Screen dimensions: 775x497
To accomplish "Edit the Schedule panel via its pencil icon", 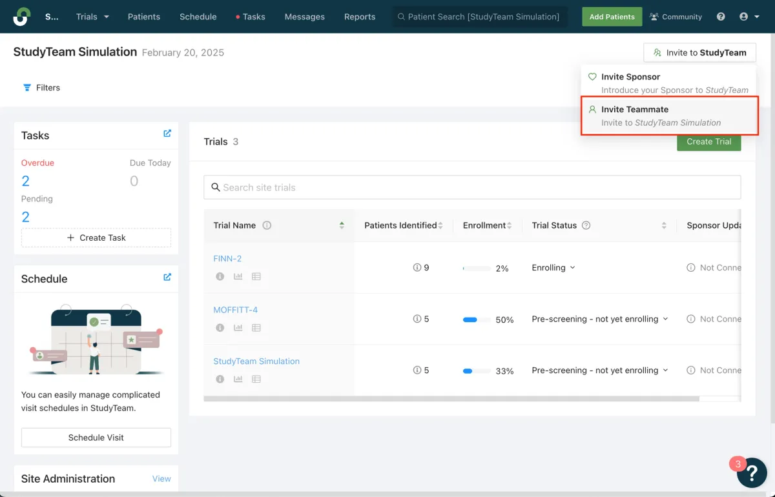I will click(168, 278).
